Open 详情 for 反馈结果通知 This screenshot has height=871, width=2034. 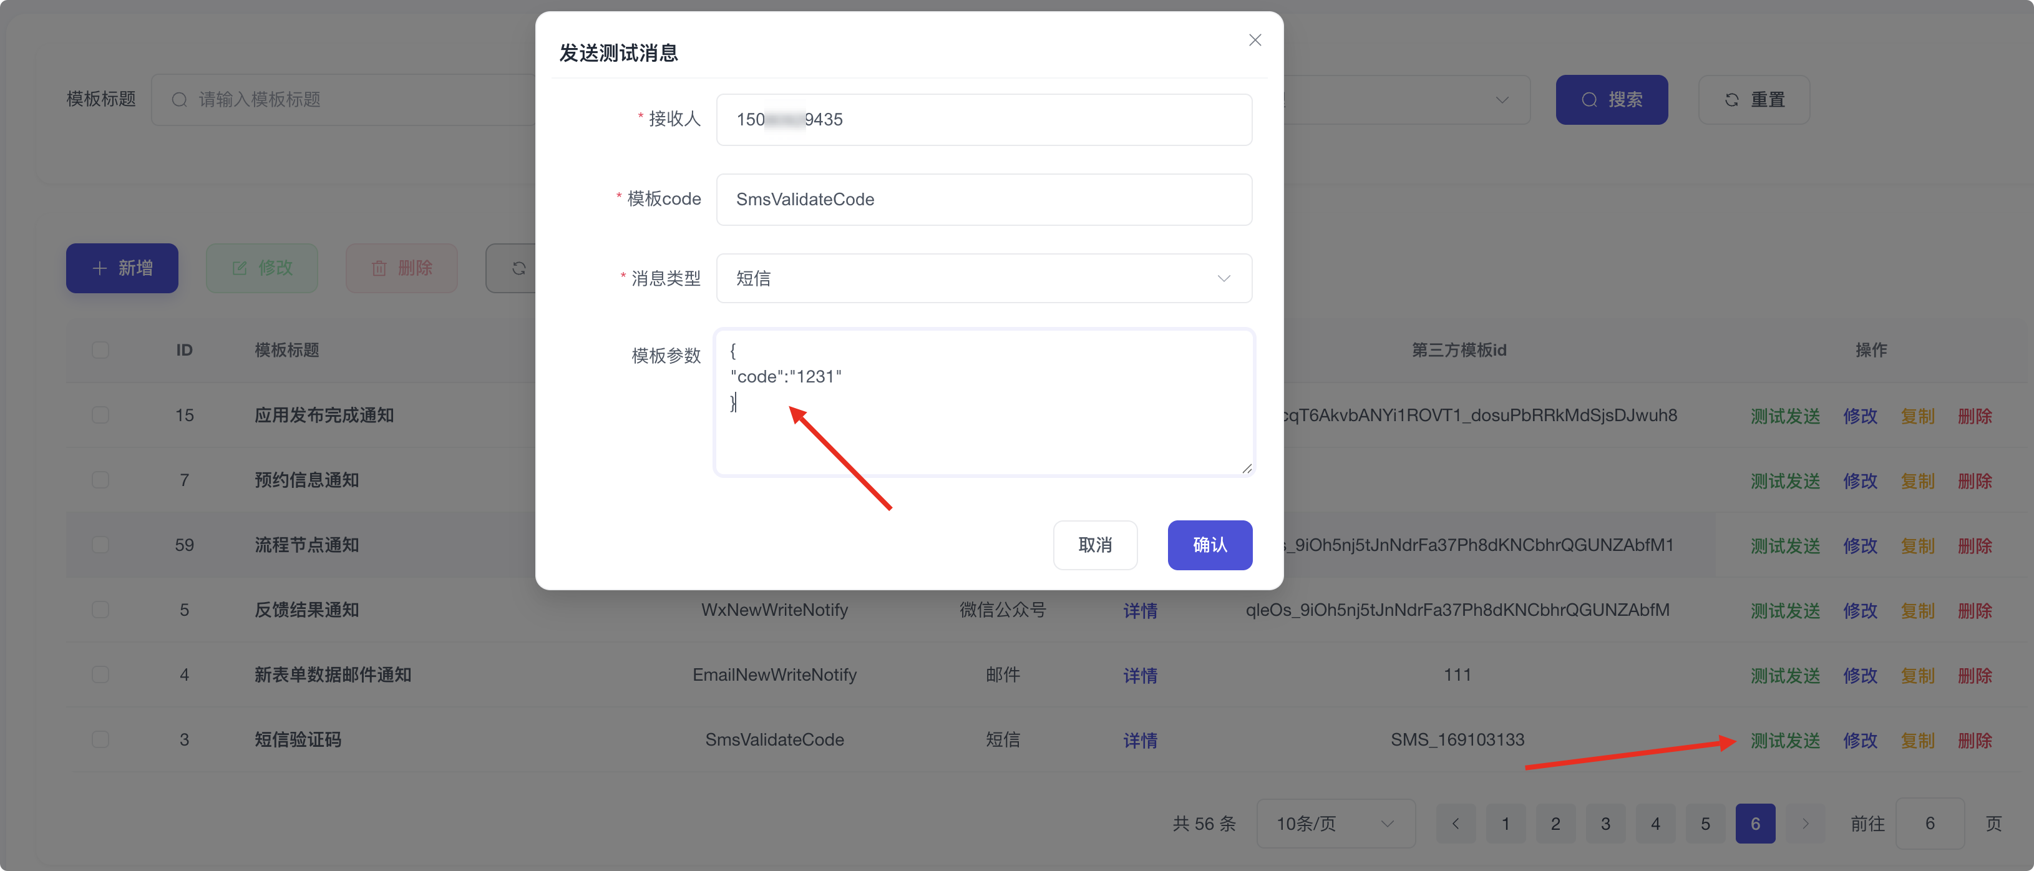point(1140,610)
